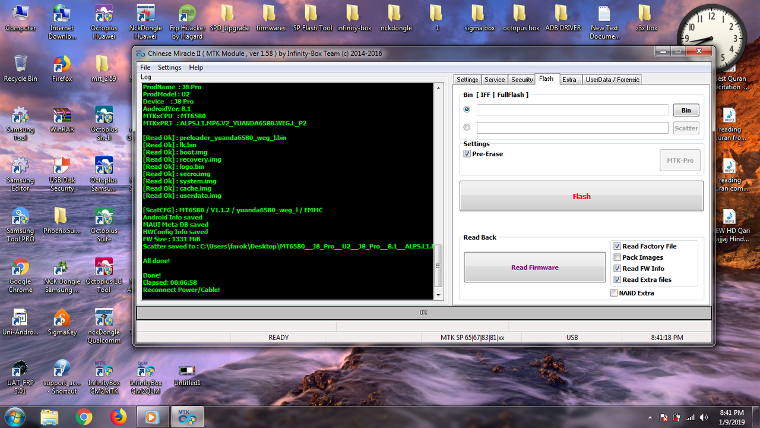Image resolution: width=760 pixels, height=428 pixels.
Task: Click the MTK-Pro button
Action: tap(680, 160)
